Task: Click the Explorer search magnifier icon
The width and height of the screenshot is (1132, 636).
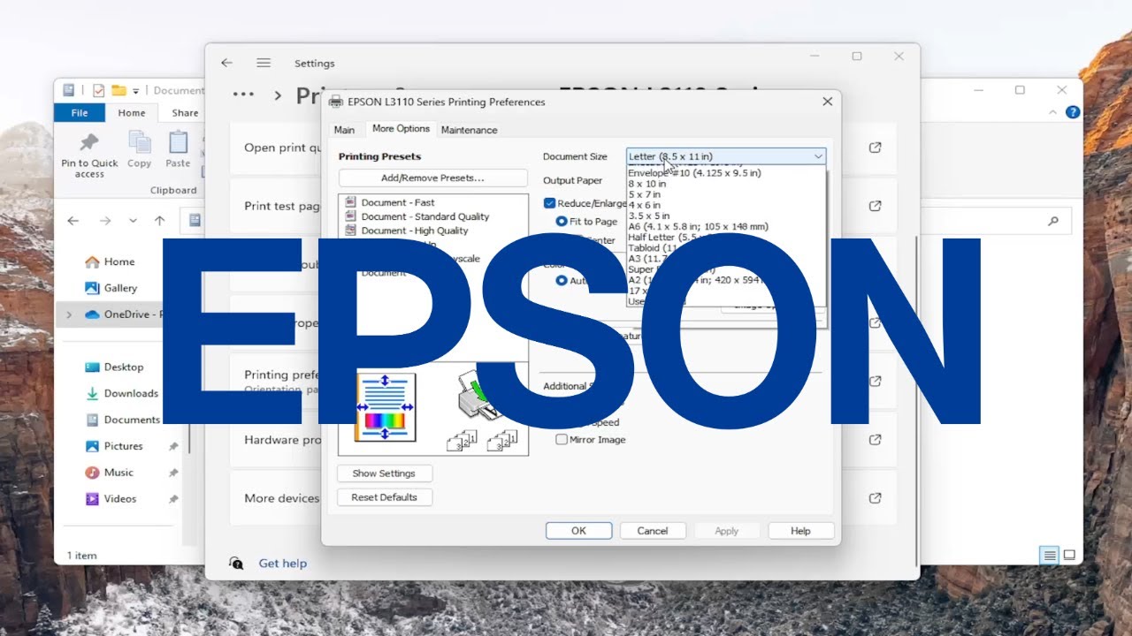Action: 1052,221
